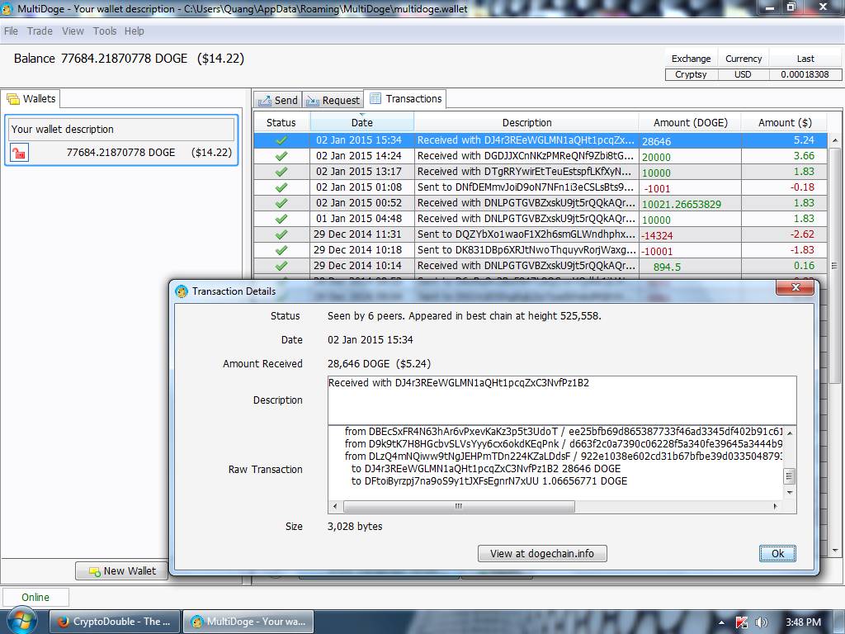This screenshot has width=845, height=634.
Task: Confirm the dialog with Ok
Action: click(777, 554)
